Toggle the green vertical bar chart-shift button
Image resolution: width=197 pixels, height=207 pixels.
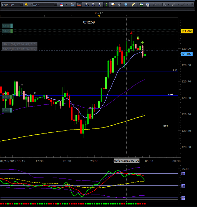tap(106, 5)
